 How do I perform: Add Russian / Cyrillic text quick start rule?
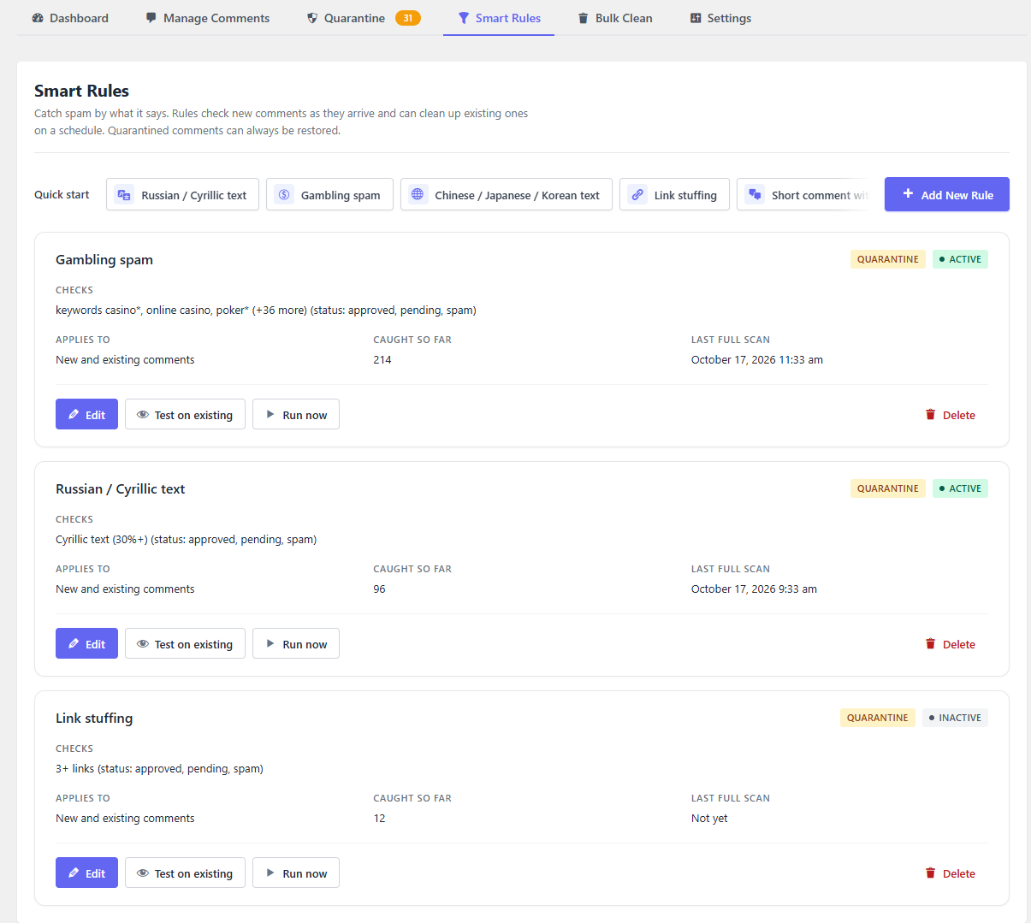[182, 194]
